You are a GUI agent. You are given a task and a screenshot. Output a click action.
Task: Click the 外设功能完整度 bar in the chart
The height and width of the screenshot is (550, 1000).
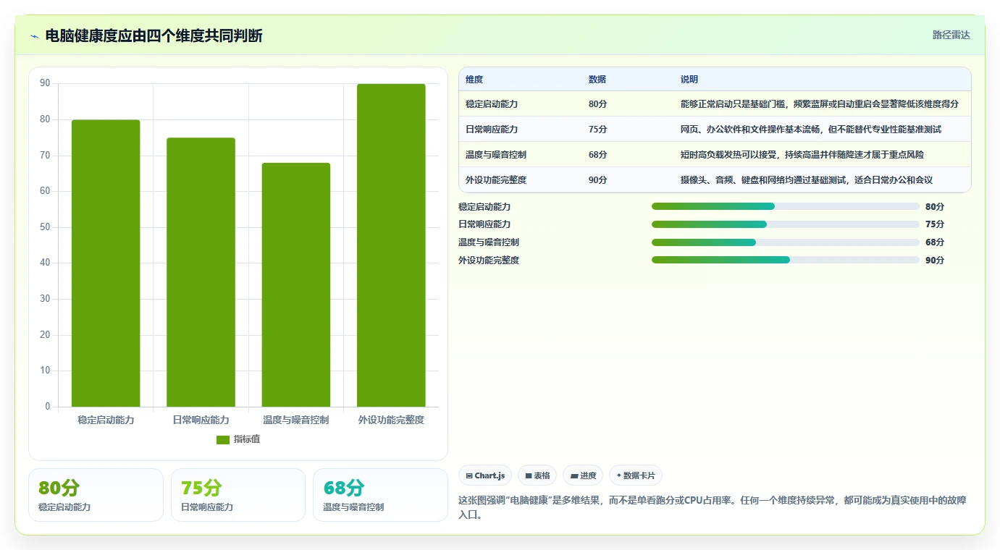[x=391, y=245]
